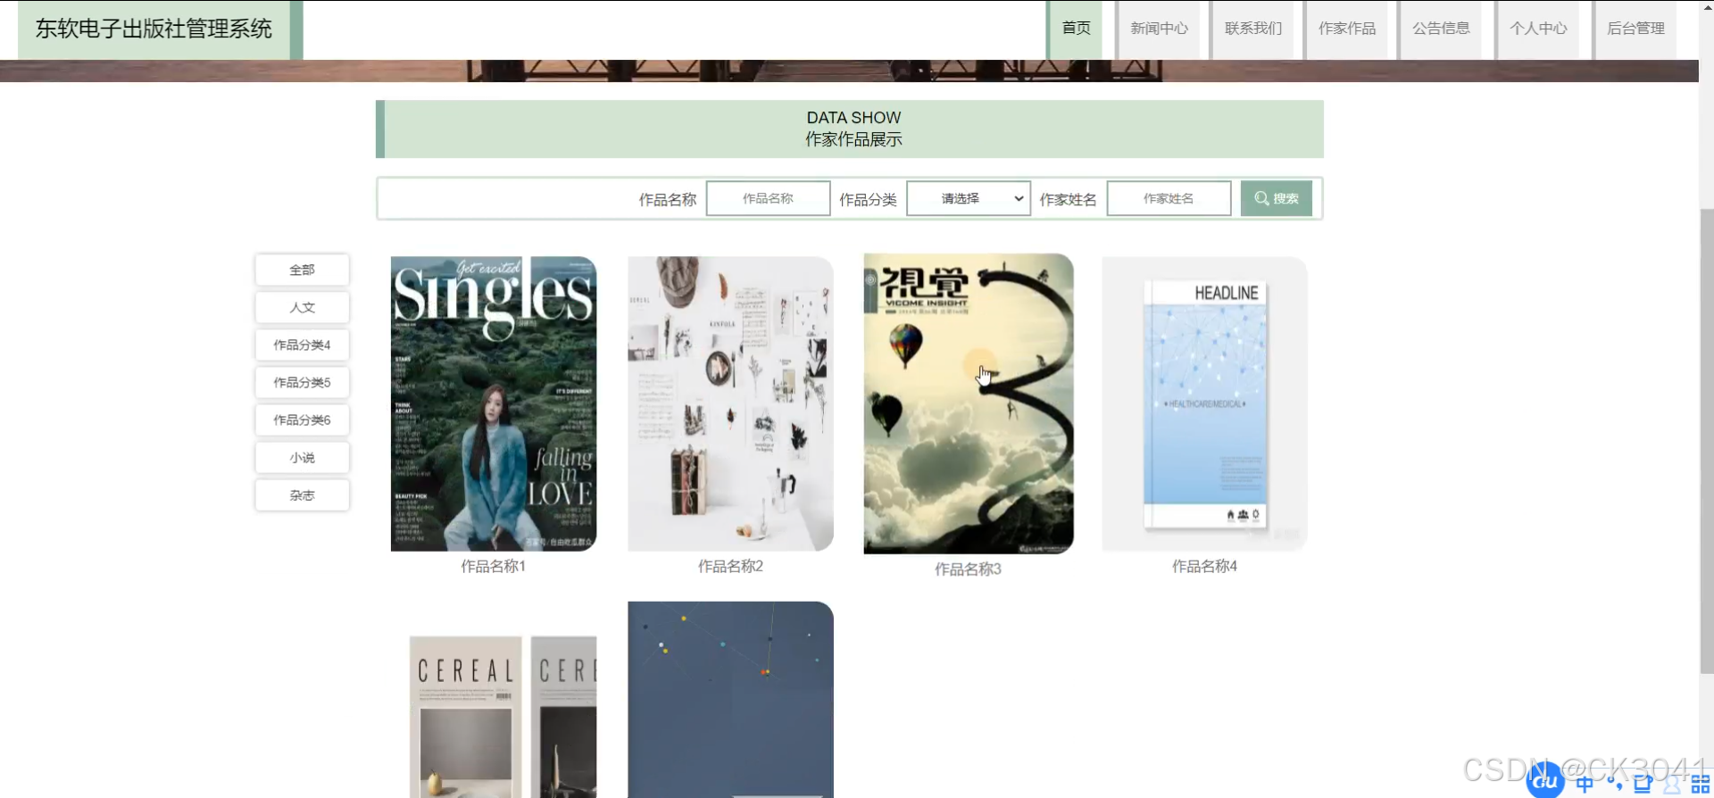Open 后台管理 nav tab
This screenshot has width=1714, height=798.
(1635, 29)
